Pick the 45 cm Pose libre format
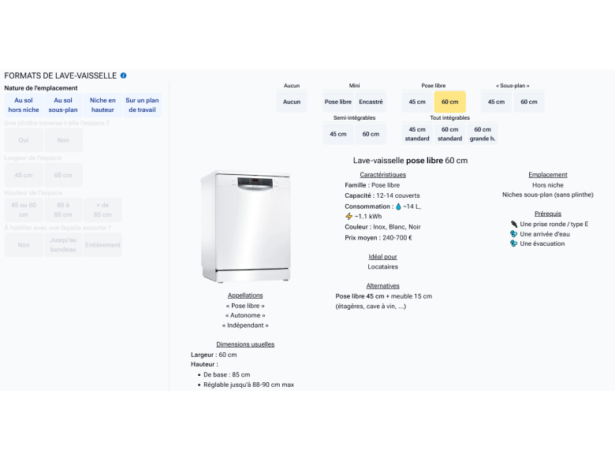This screenshot has width=615, height=461. pyautogui.click(x=417, y=102)
